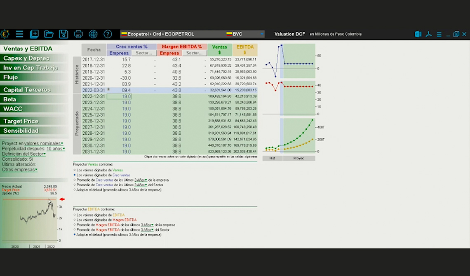Image resolution: width=470 pixels, height=276 pixels.
Task: Select average Crec ventas del Sector
Action: point(75,185)
